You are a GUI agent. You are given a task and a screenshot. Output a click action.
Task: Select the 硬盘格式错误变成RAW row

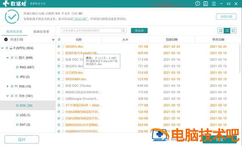point(148,92)
